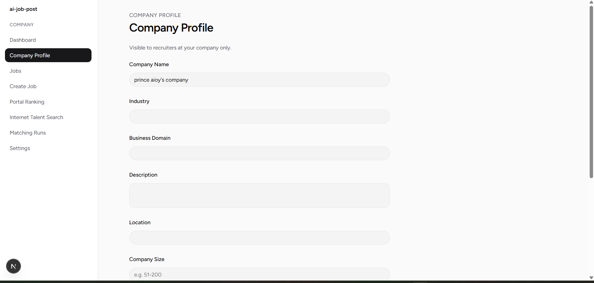Click the Company Size field
This screenshot has height=283, width=594.
[259, 274]
